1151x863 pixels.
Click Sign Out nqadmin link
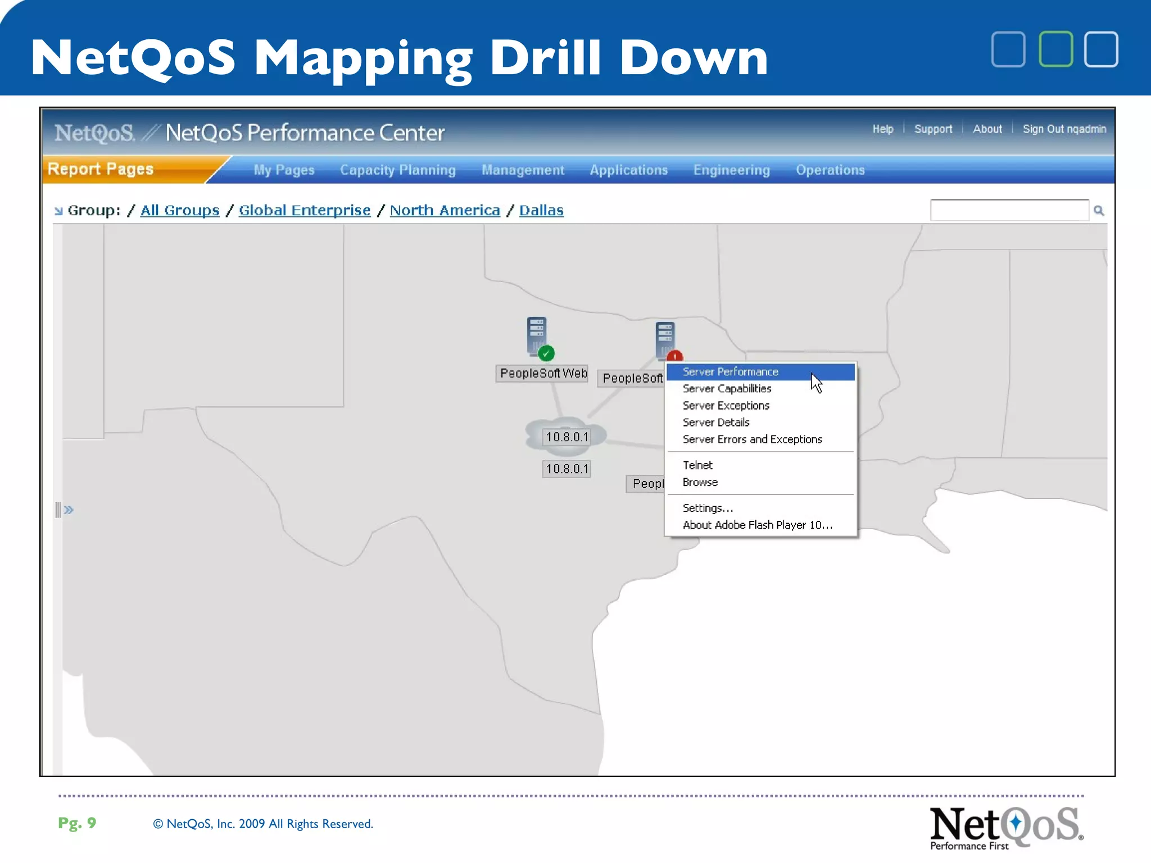[x=1064, y=129]
